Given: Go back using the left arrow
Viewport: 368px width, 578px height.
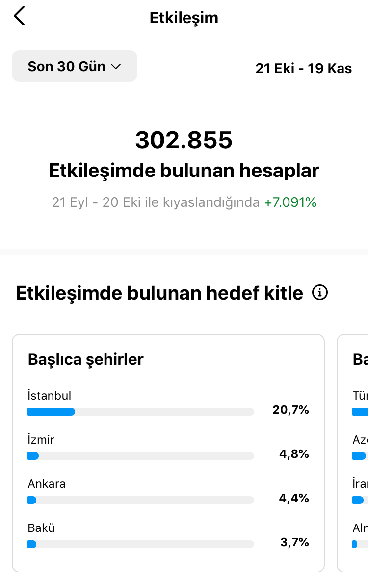Looking at the screenshot, I should click(19, 16).
